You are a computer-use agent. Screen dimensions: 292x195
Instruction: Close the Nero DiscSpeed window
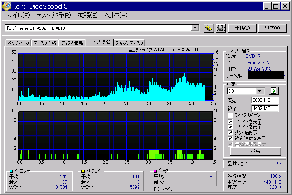[x=285, y=6]
